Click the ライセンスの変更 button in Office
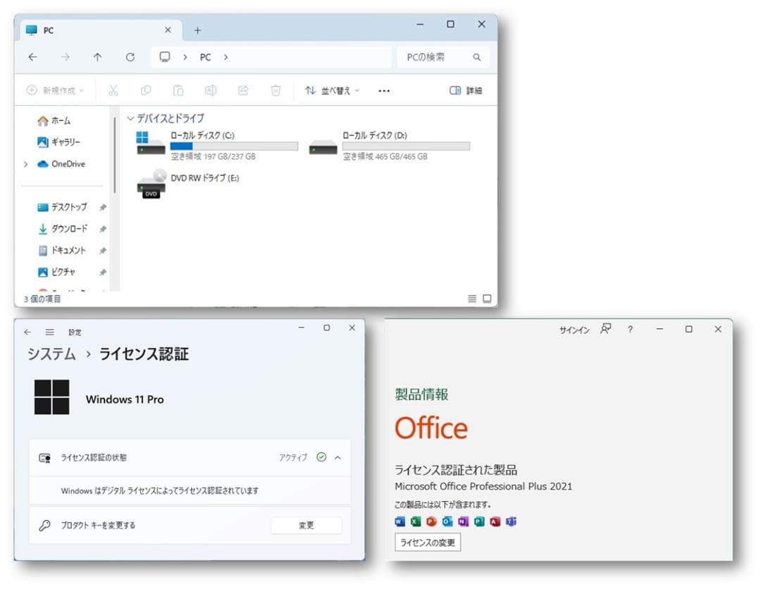This screenshot has height=589, width=761. (426, 542)
